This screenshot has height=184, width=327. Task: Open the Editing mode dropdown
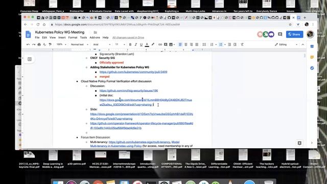click(286, 44)
